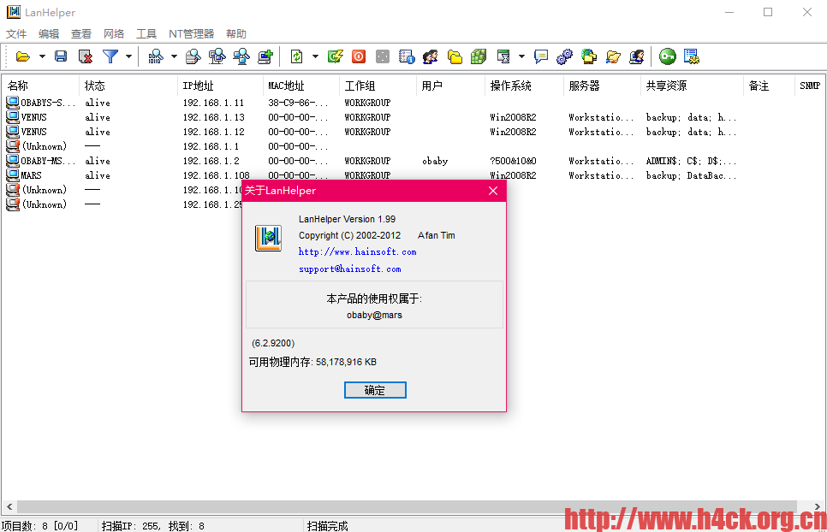Open the NT管理器 menu
827x532 pixels.
[192, 34]
